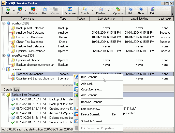Screen dimensions: 175x133
Task: Expand the toolbar overflow chevron
Action: coord(172,14)
